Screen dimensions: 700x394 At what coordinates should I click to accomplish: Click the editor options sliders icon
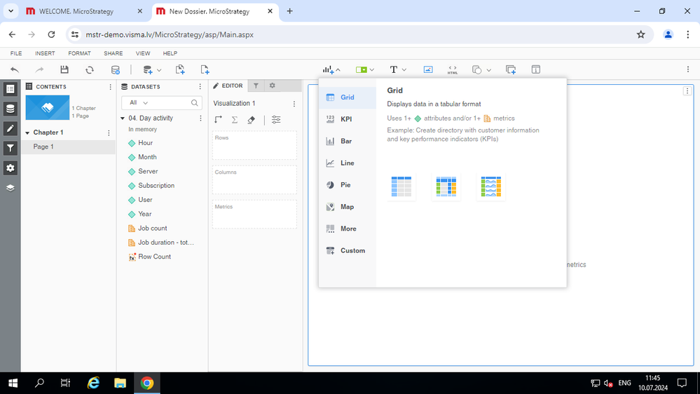tap(276, 120)
